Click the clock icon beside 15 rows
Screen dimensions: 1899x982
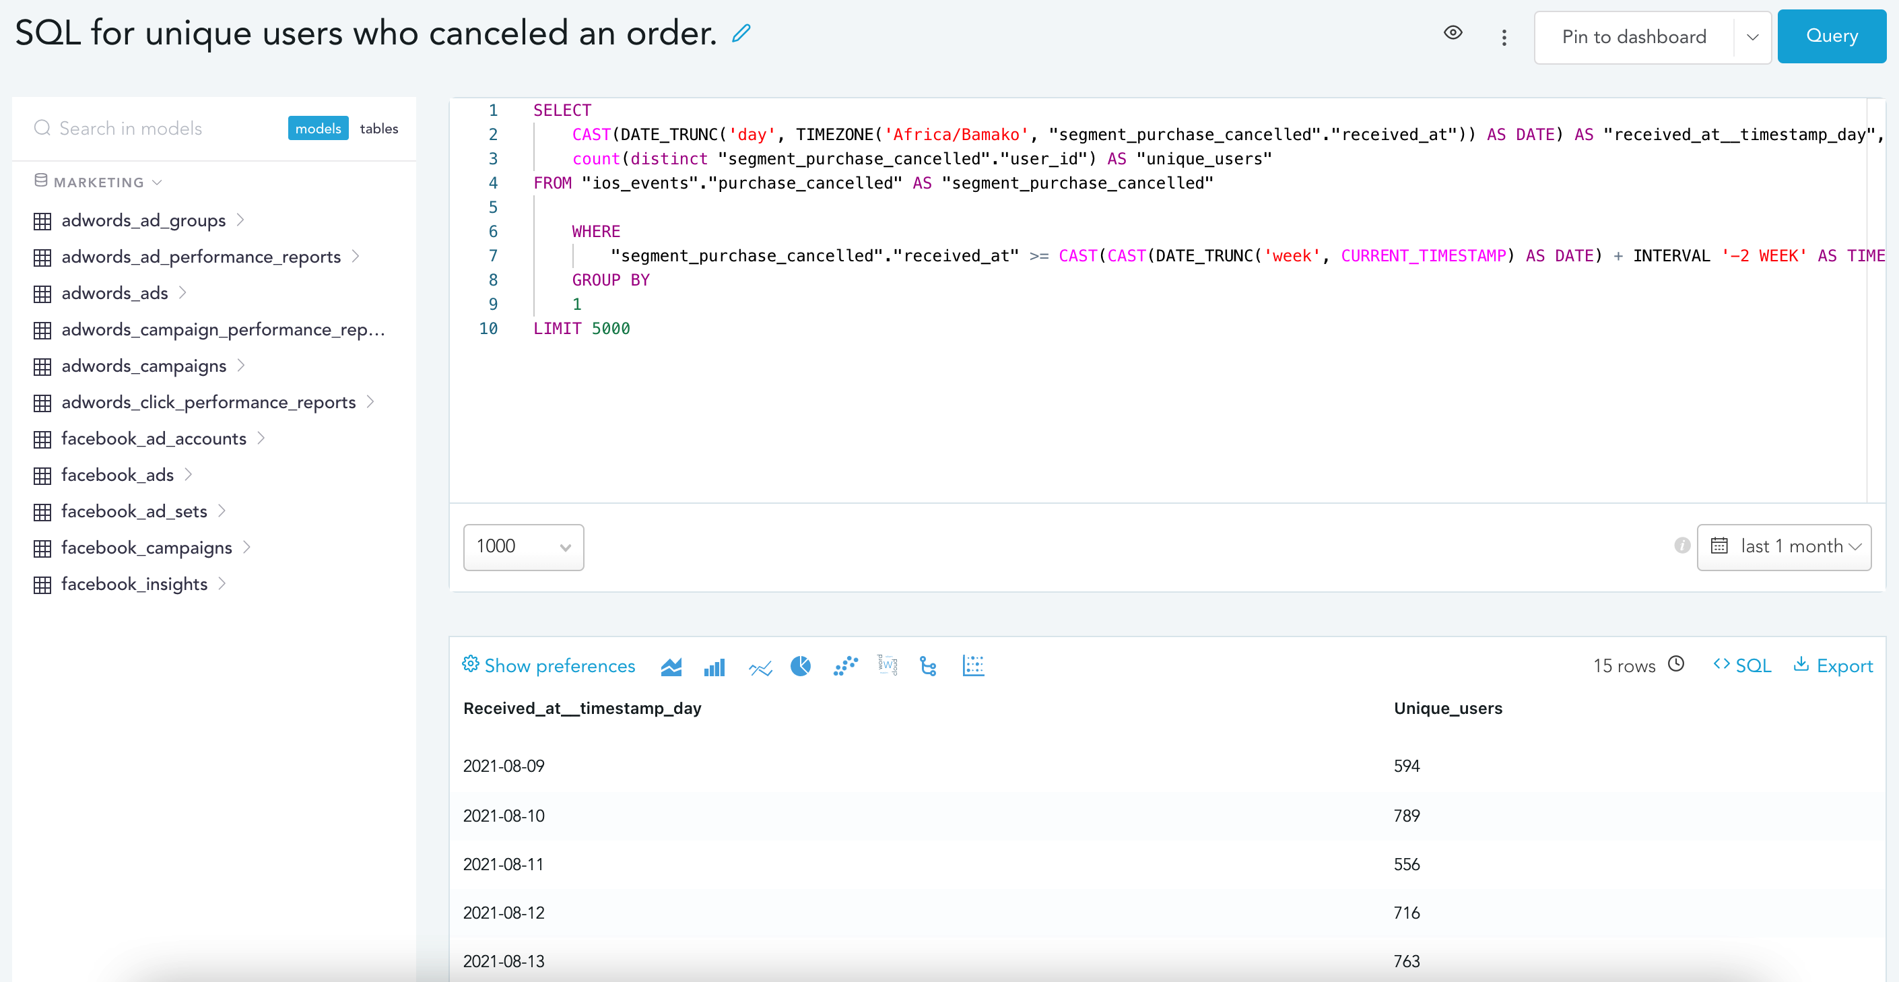1675,664
